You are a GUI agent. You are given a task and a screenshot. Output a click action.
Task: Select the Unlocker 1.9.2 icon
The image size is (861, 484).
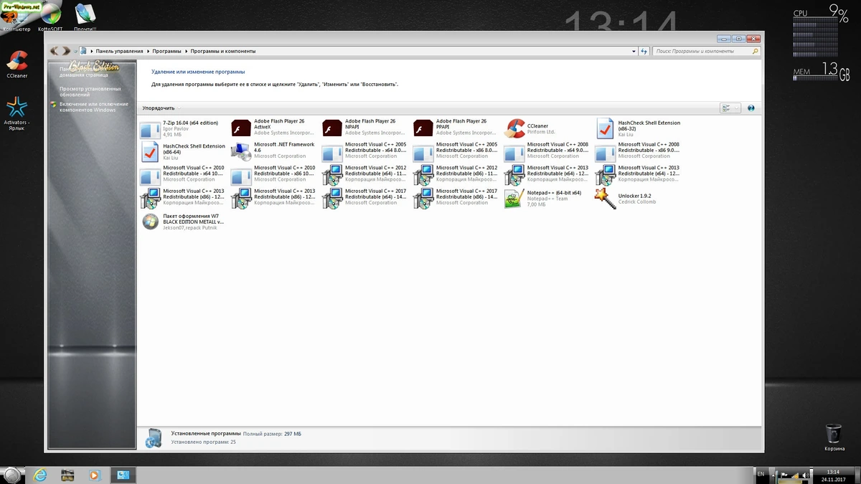606,199
